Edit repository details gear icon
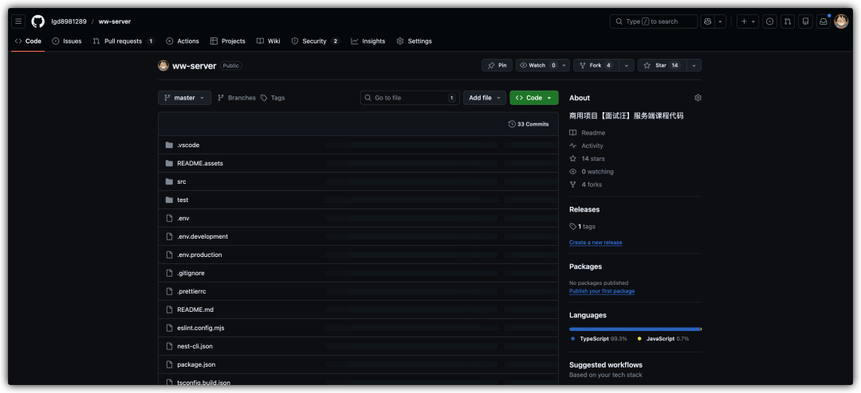The height and width of the screenshot is (393, 861). 698,98
